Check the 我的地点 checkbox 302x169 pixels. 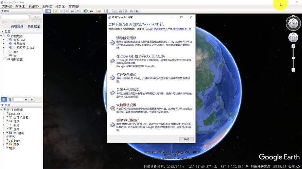point(5,35)
